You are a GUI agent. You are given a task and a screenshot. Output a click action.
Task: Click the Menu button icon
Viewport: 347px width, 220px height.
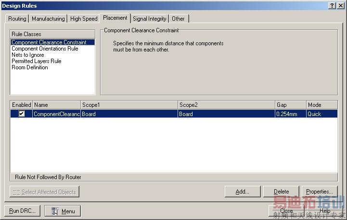coord(55,211)
